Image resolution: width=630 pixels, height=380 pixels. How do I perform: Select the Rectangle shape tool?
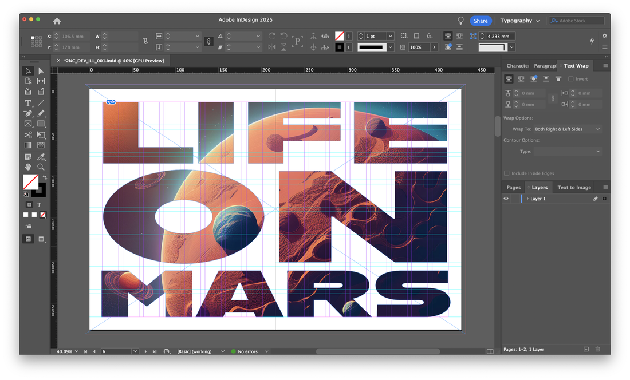(41, 124)
